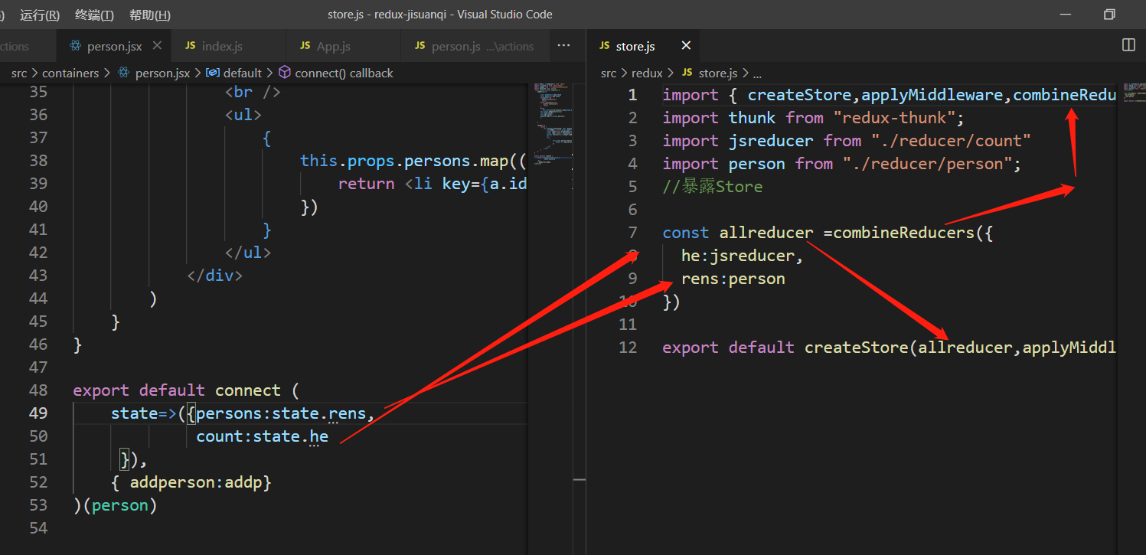Click 'rens:person' on line 9
Viewport: 1146px width, 555px height.
[x=733, y=279]
